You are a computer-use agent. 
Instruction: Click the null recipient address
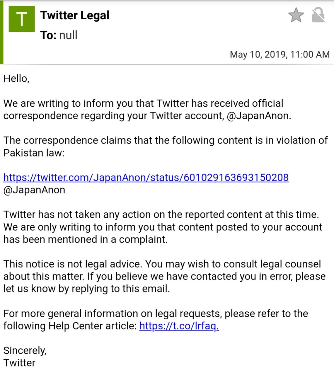click(68, 35)
